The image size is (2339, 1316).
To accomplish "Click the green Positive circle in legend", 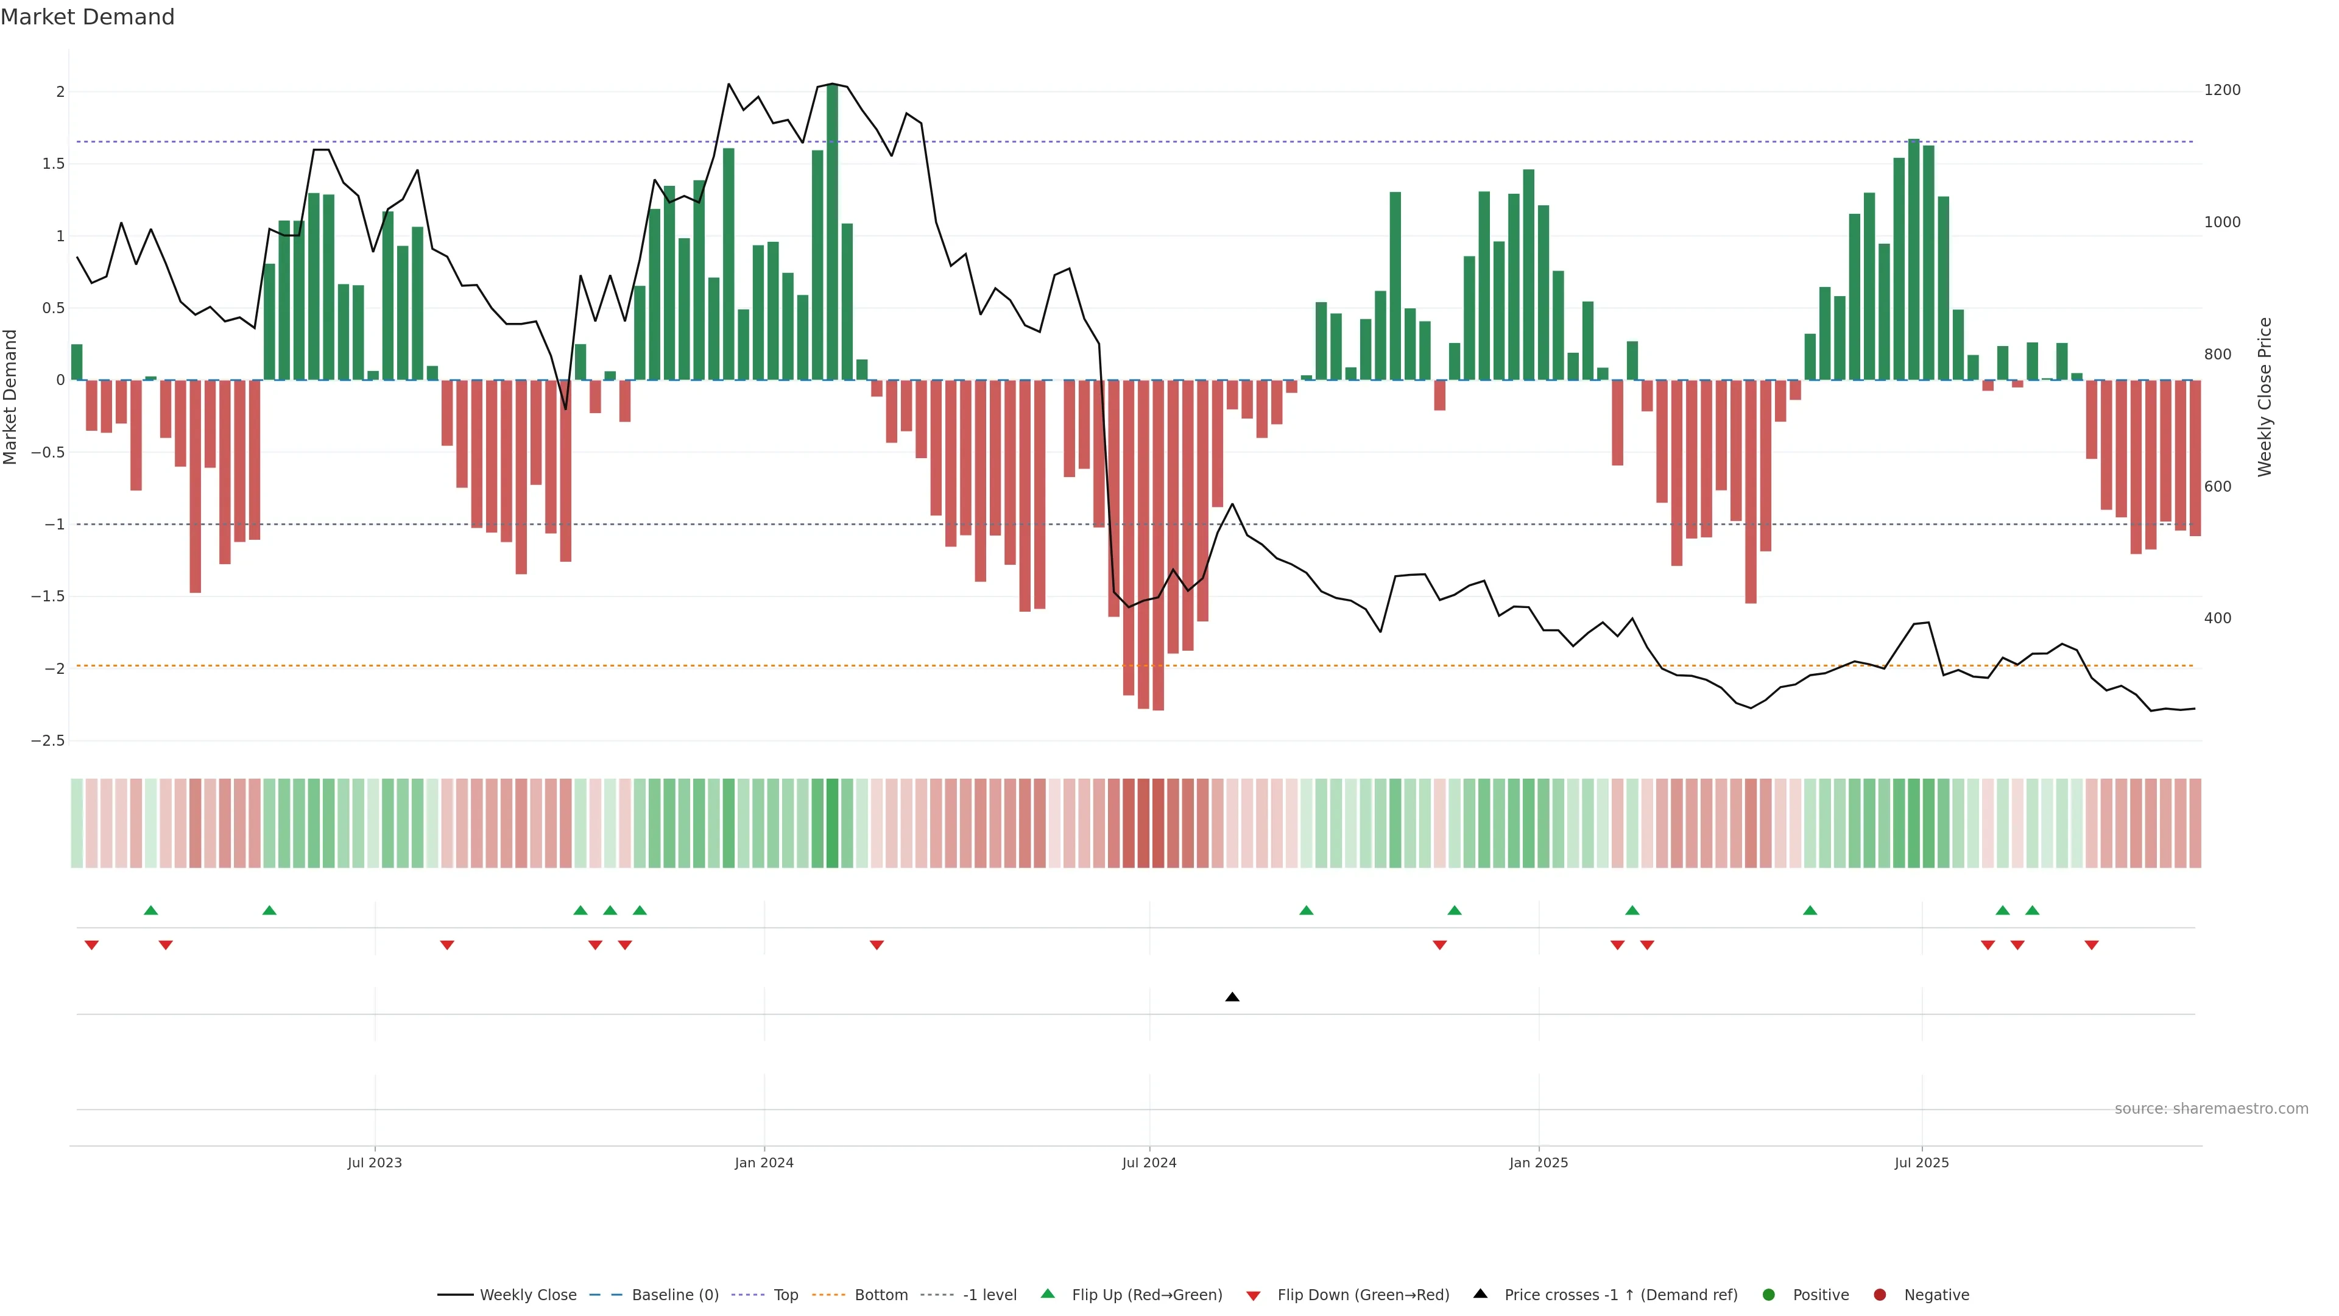I will 1768,1294.
